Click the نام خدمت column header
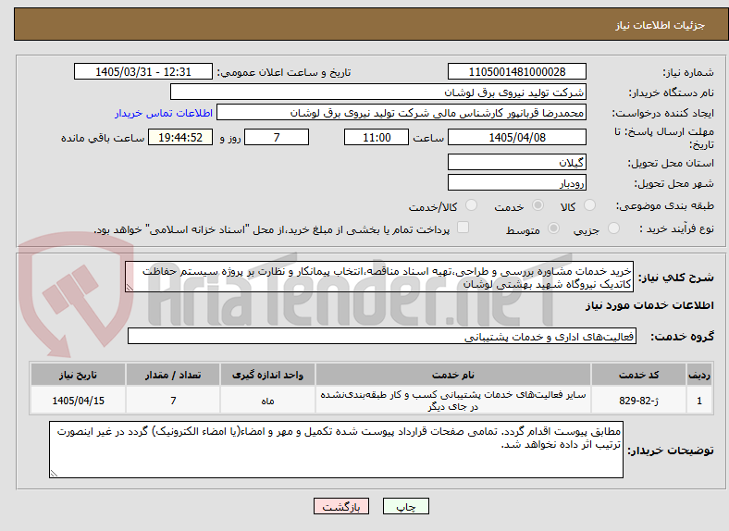This screenshot has width=729, height=531. pyautogui.click(x=452, y=375)
